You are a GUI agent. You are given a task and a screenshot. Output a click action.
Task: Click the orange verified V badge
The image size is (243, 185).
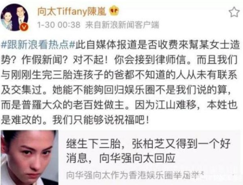(x=24, y=27)
